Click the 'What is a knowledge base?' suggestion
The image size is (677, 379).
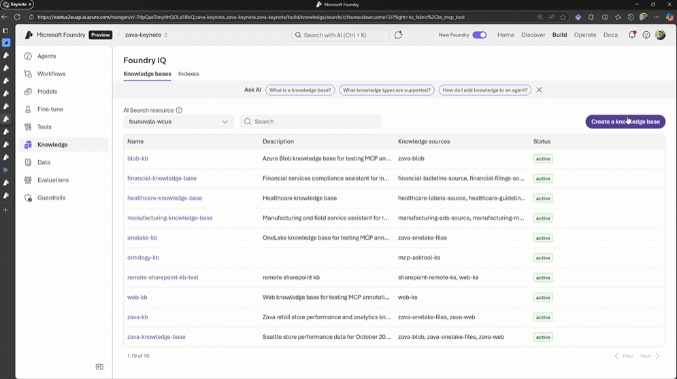tap(300, 90)
